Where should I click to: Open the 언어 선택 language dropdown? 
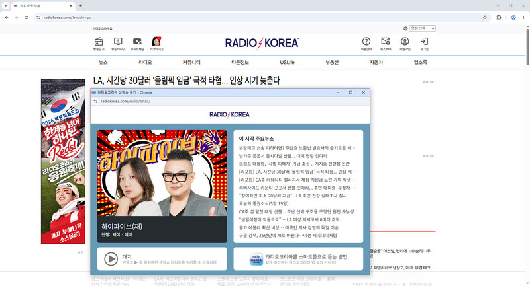click(422, 28)
